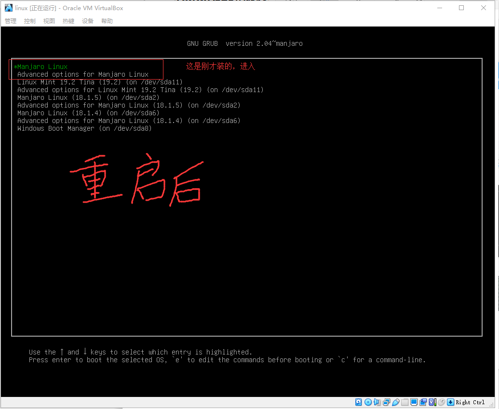Click the USB devices icon
This screenshot has height=409, width=499.
point(395,402)
